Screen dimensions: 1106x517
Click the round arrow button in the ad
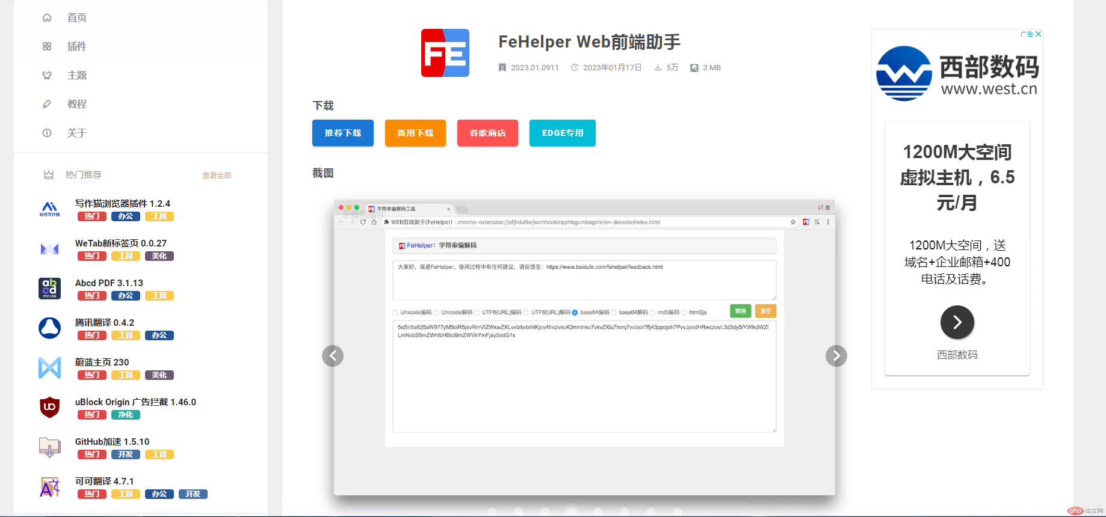pos(957,323)
